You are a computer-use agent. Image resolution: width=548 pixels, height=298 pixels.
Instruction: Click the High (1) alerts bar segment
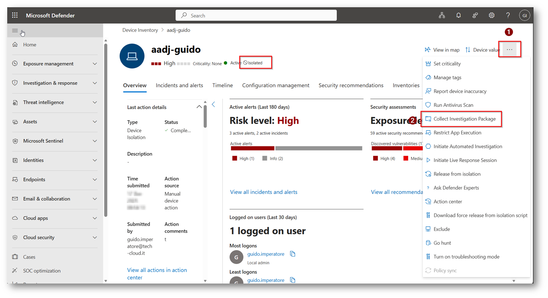click(x=252, y=148)
